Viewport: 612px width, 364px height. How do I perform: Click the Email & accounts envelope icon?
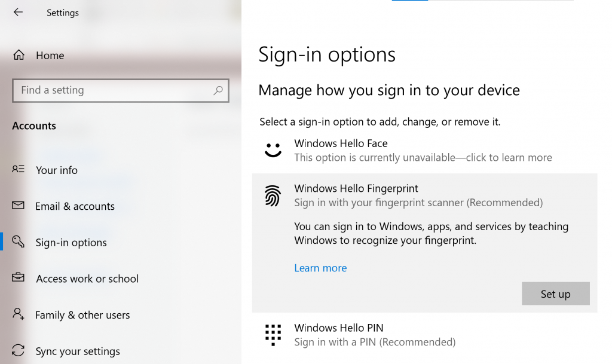[18, 205]
